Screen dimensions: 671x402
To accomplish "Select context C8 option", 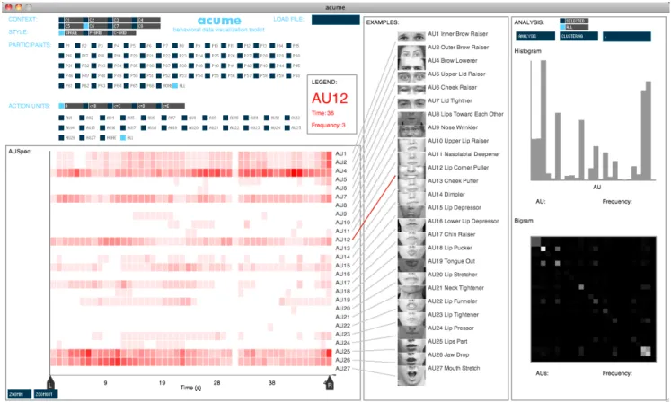I will click(x=135, y=26).
